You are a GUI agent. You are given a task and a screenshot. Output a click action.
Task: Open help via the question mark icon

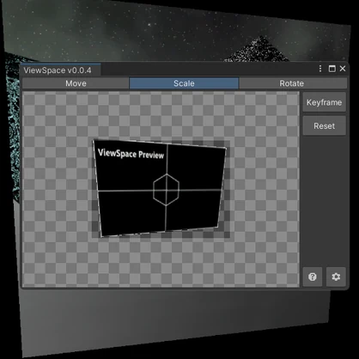pyautogui.click(x=313, y=277)
